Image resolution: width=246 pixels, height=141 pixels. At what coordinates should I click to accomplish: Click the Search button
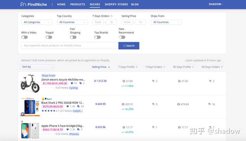pyautogui.click(x=129, y=46)
